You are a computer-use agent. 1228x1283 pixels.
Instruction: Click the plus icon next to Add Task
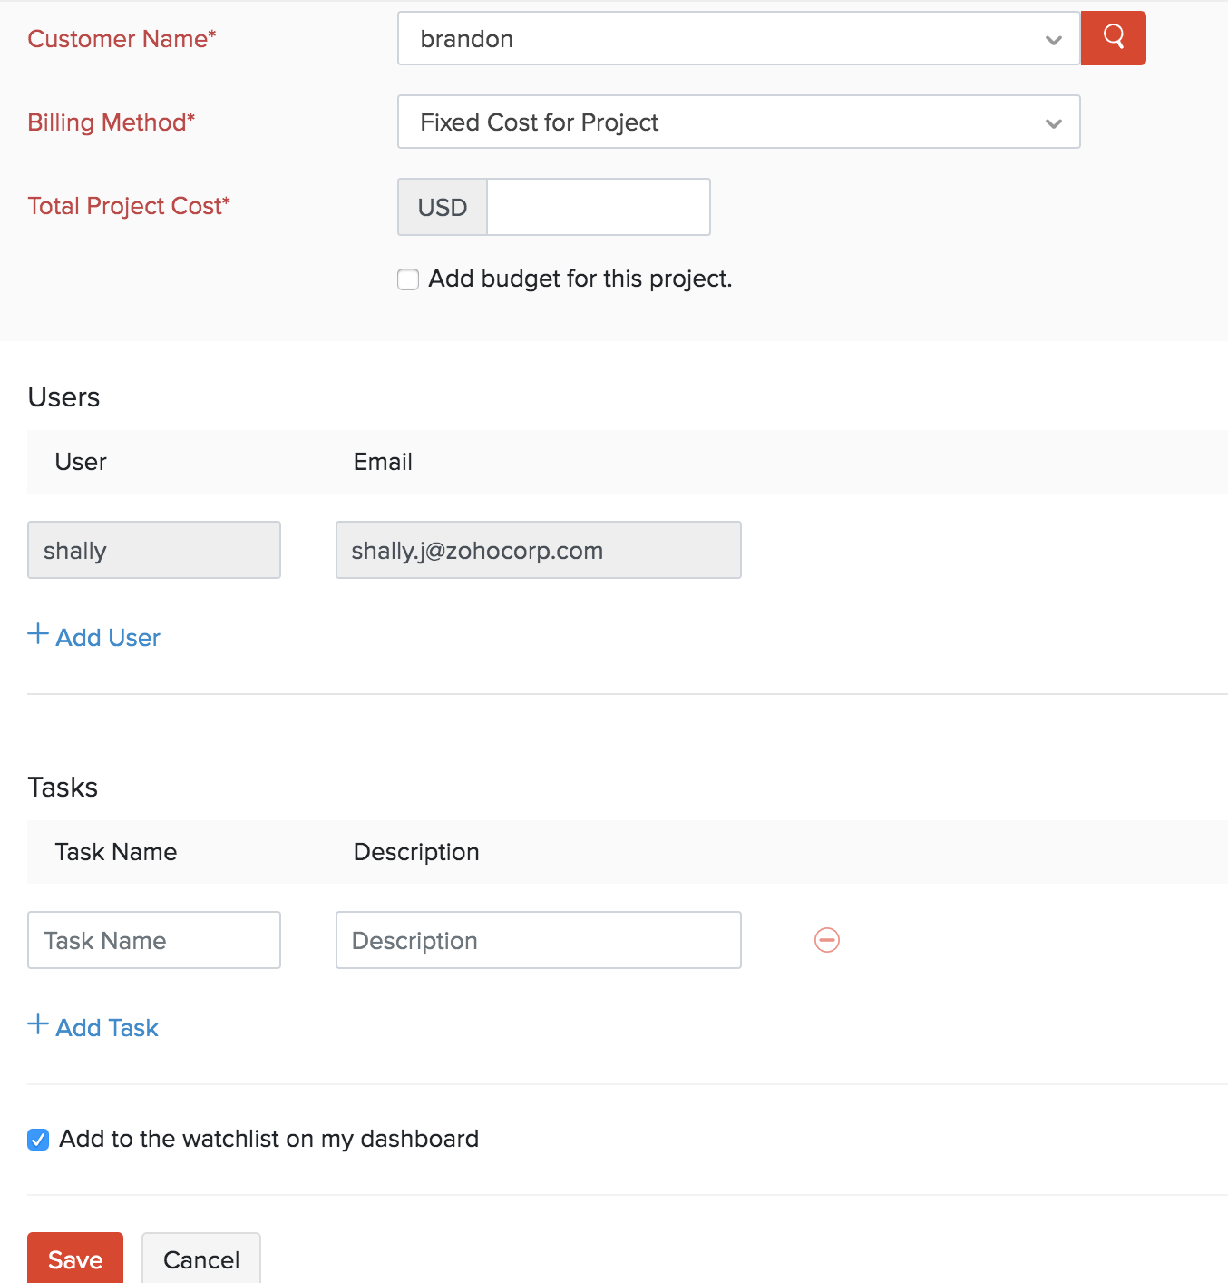pos(37,1024)
